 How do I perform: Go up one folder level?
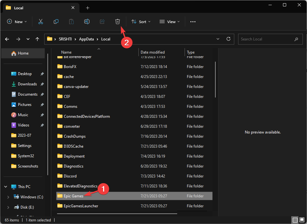click(x=37, y=39)
